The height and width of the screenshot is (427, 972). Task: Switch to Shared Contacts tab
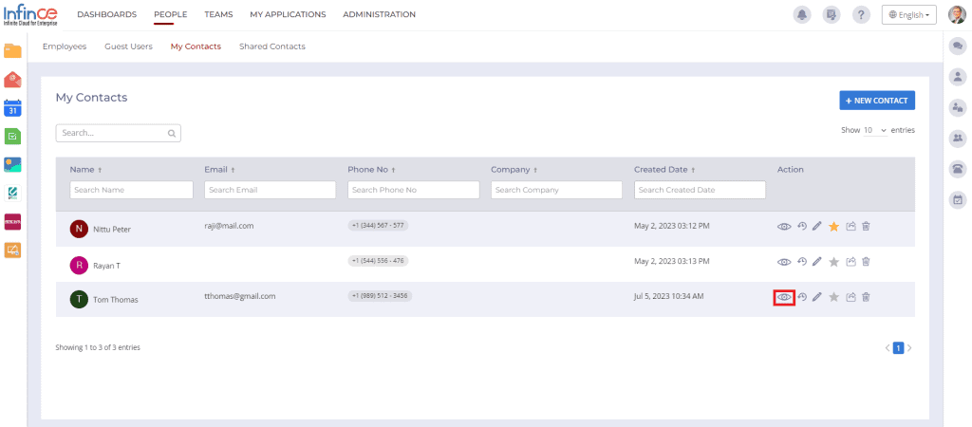point(272,46)
